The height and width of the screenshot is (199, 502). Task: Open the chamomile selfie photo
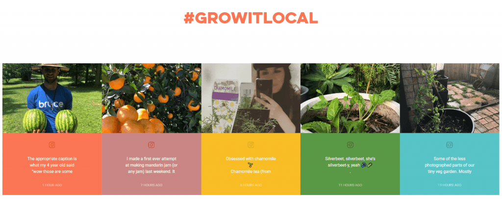(251, 98)
